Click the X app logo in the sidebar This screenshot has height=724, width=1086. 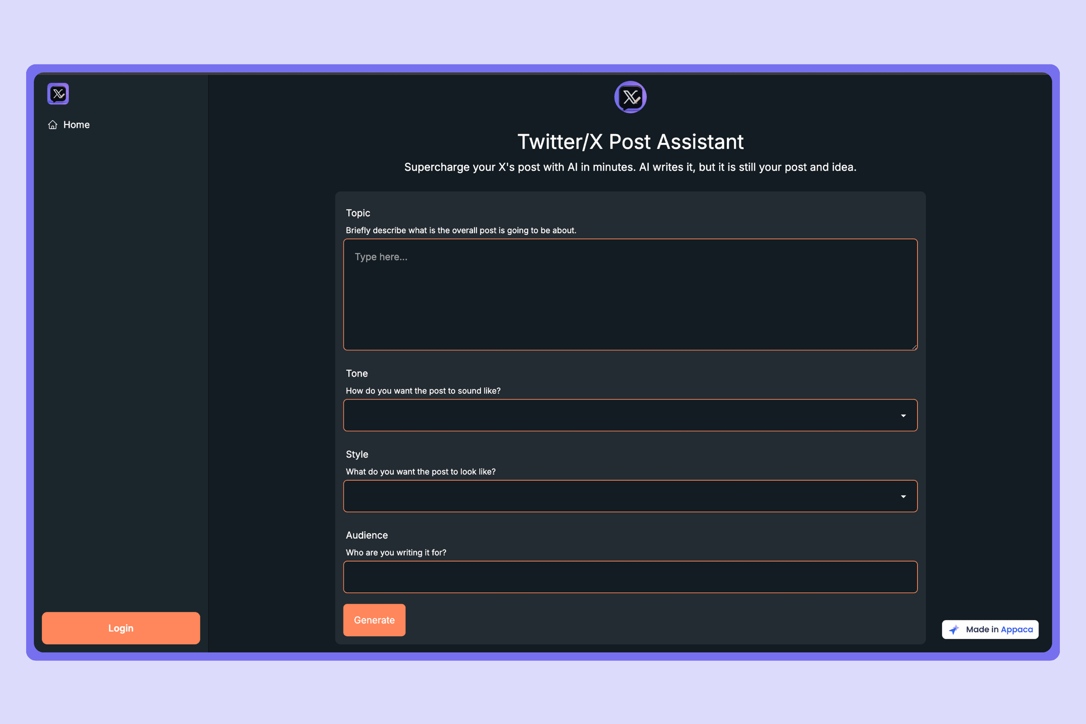click(x=58, y=94)
